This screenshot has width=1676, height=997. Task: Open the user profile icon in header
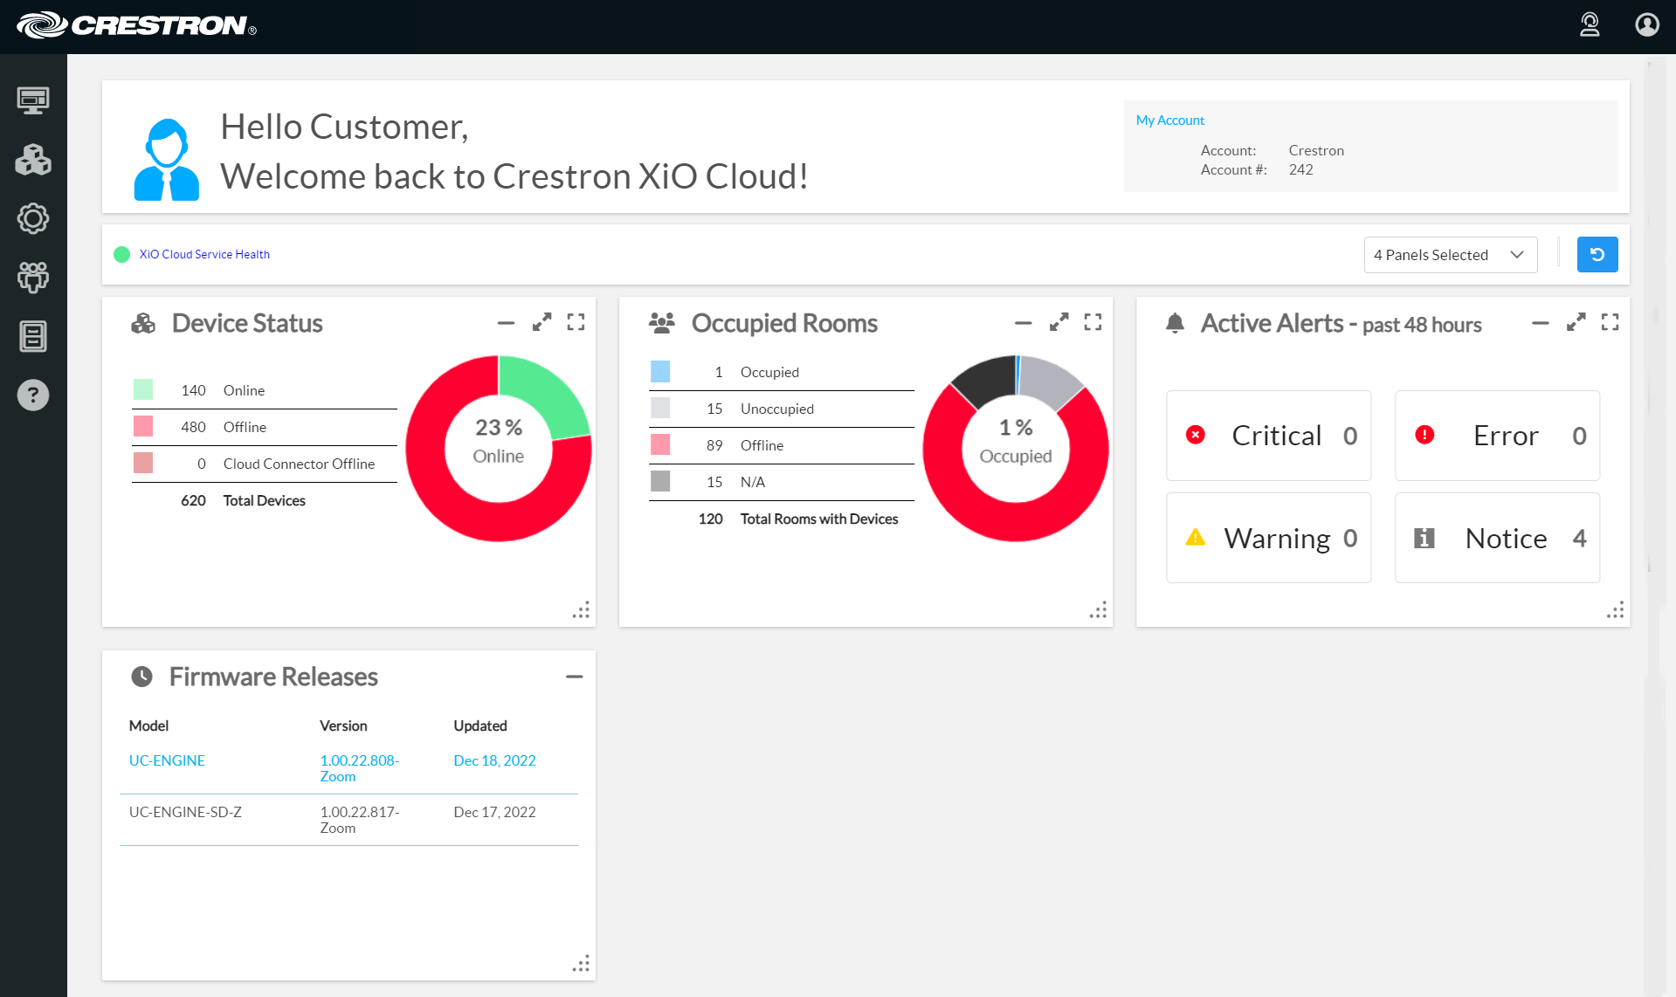click(x=1646, y=24)
